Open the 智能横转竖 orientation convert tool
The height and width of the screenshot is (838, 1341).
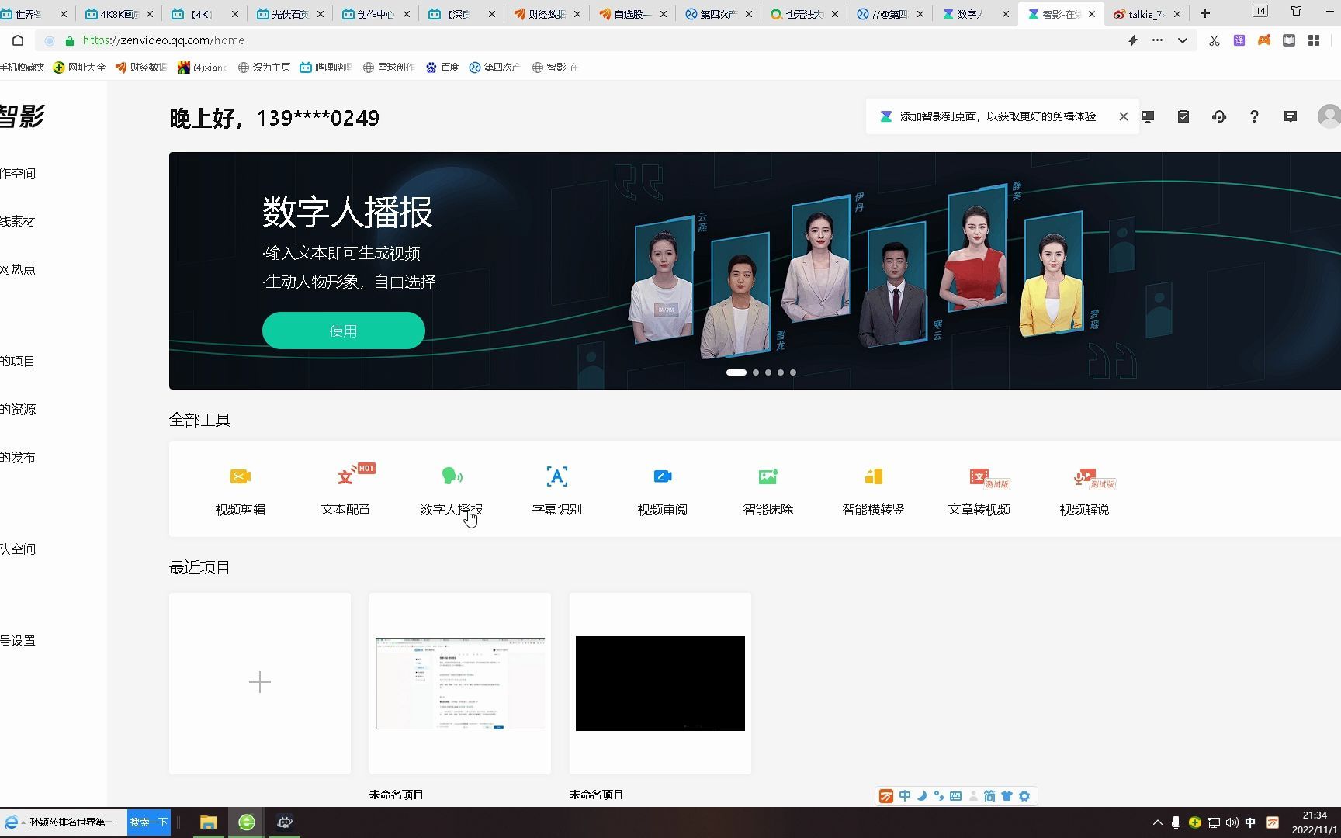click(873, 490)
